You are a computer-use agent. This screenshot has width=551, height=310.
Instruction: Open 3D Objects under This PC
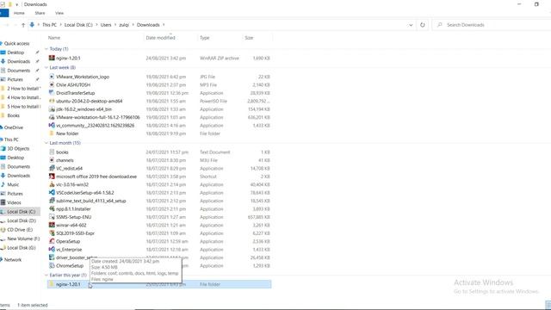point(18,149)
